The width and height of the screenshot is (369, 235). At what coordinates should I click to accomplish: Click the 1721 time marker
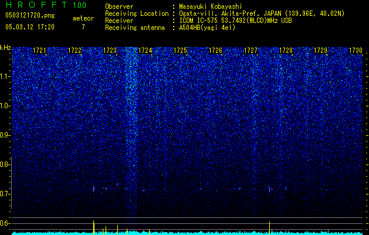pos(39,51)
